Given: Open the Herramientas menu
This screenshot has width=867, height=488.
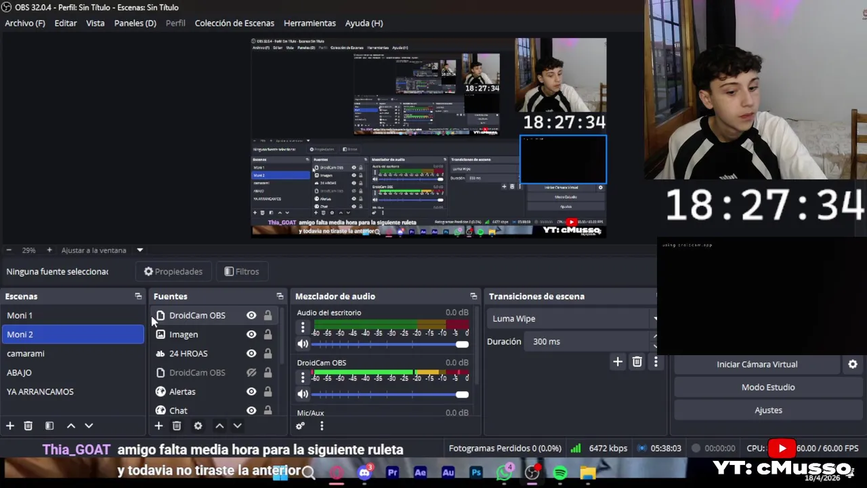Looking at the screenshot, I should click(310, 23).
